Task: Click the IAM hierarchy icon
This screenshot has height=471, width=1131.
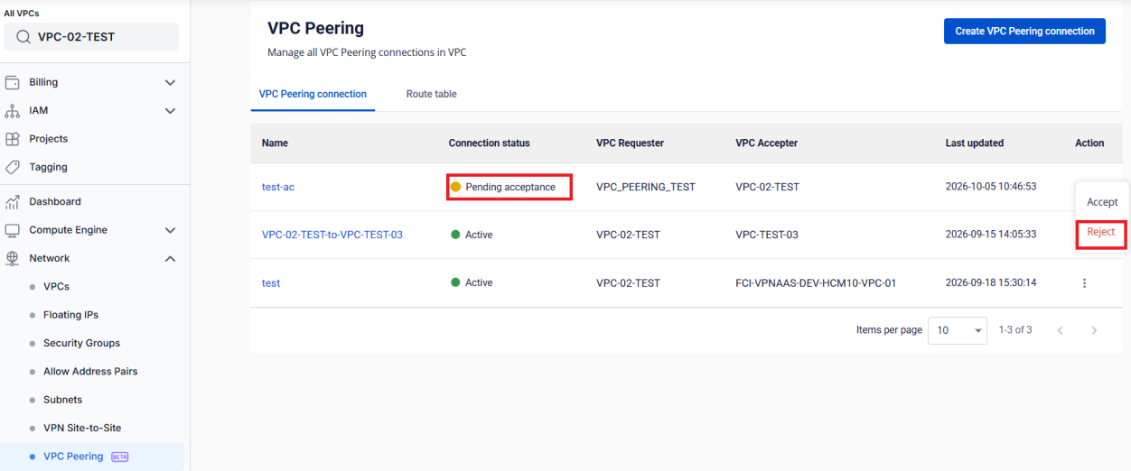Action: (x=13, y=111)
